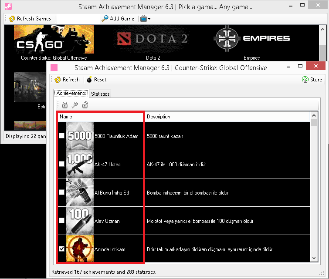The image size is (329, 279).
Task: Open the Store link
Action: pyautogui.click(x=312, y=80)
